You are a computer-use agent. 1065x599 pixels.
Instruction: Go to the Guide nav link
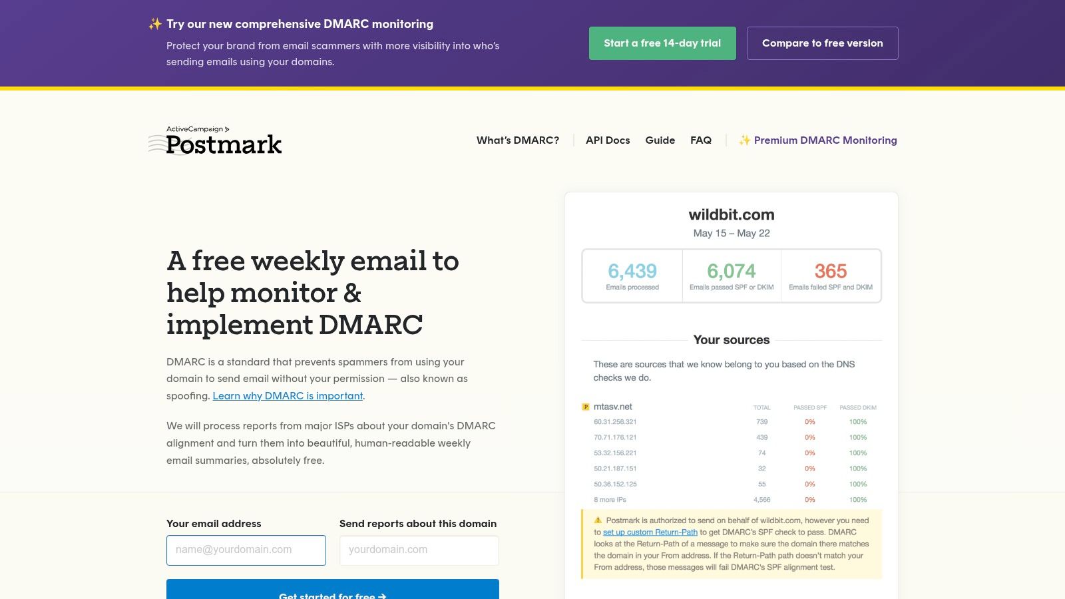660,140
